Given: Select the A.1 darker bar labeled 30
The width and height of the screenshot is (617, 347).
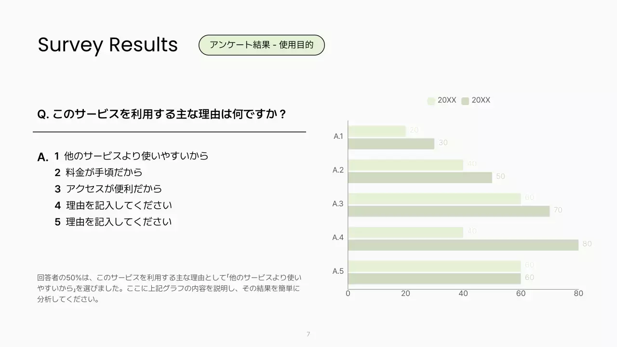Looking at the screenshot, I should click(391, 144).
